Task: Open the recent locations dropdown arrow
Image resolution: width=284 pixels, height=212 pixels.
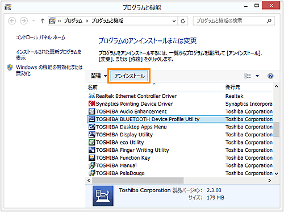Action: pos(34,20)
